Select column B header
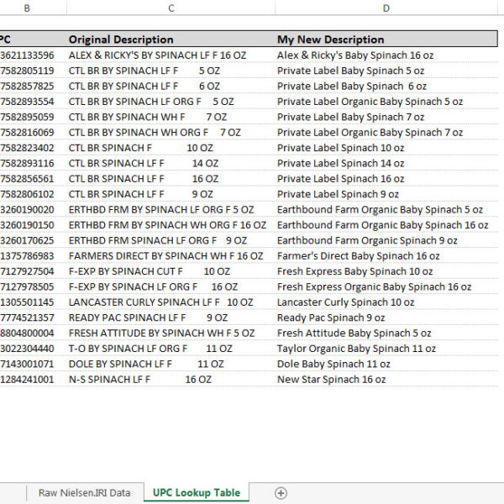Image resolution: width=504 pixels, height=504 pixels. pyautogui.click(x=27, y=8)
